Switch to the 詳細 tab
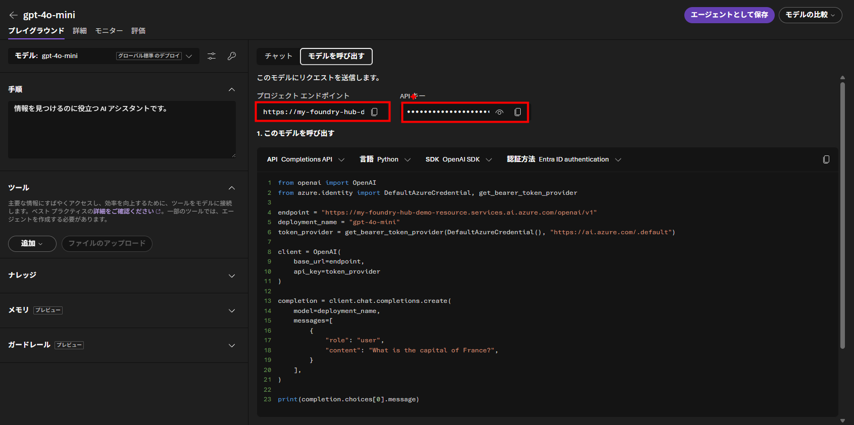Viewport: 854px width, 425px height. 80,31
